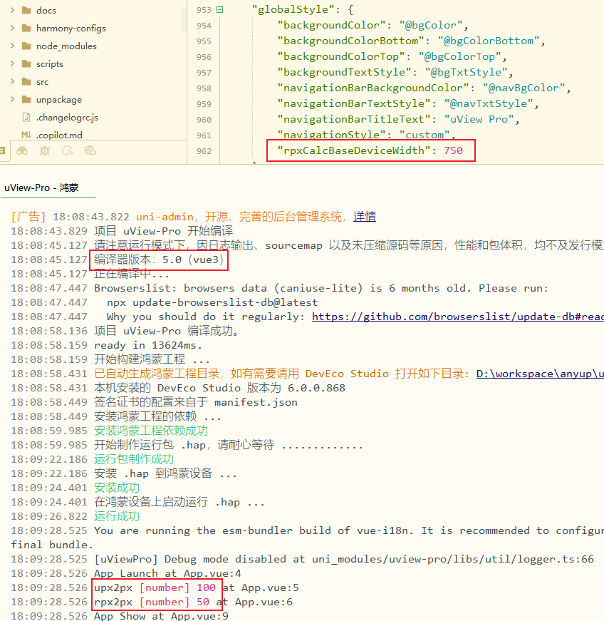The height and width of the screenshot is (621, 604).
Task: Open the github browserslist update-db link
Action: click(457, 317)
